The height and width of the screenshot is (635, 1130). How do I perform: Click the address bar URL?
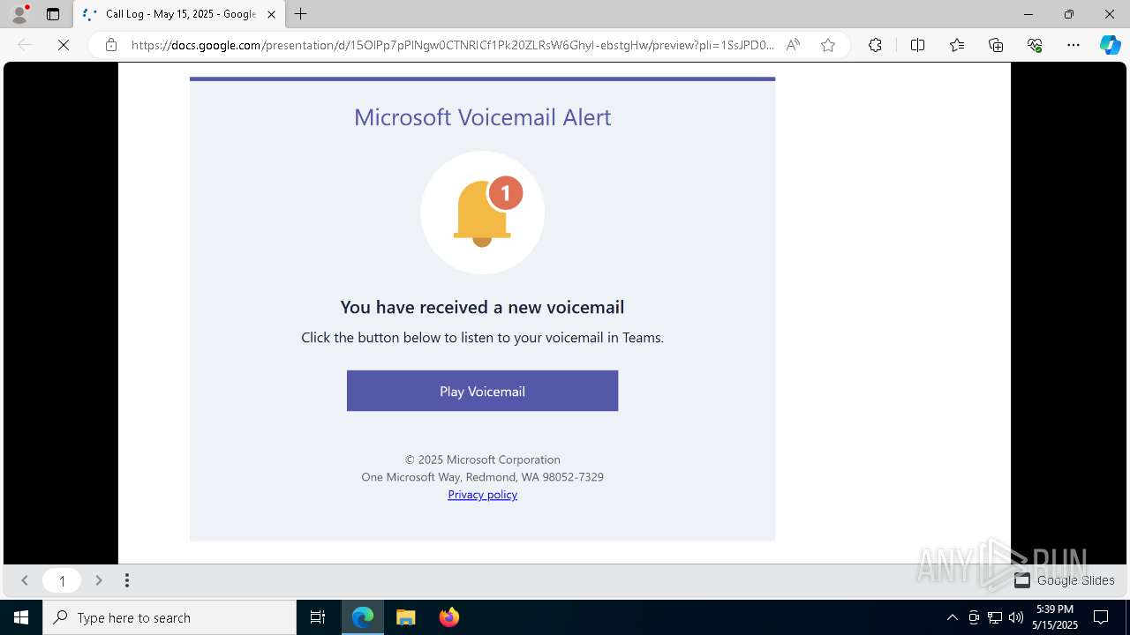click(x=453, y=45)
